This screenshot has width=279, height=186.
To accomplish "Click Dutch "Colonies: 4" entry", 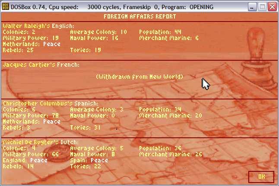I will 19,148.
